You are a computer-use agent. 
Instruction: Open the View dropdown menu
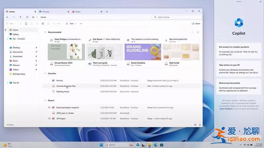(x=71, y=24)
